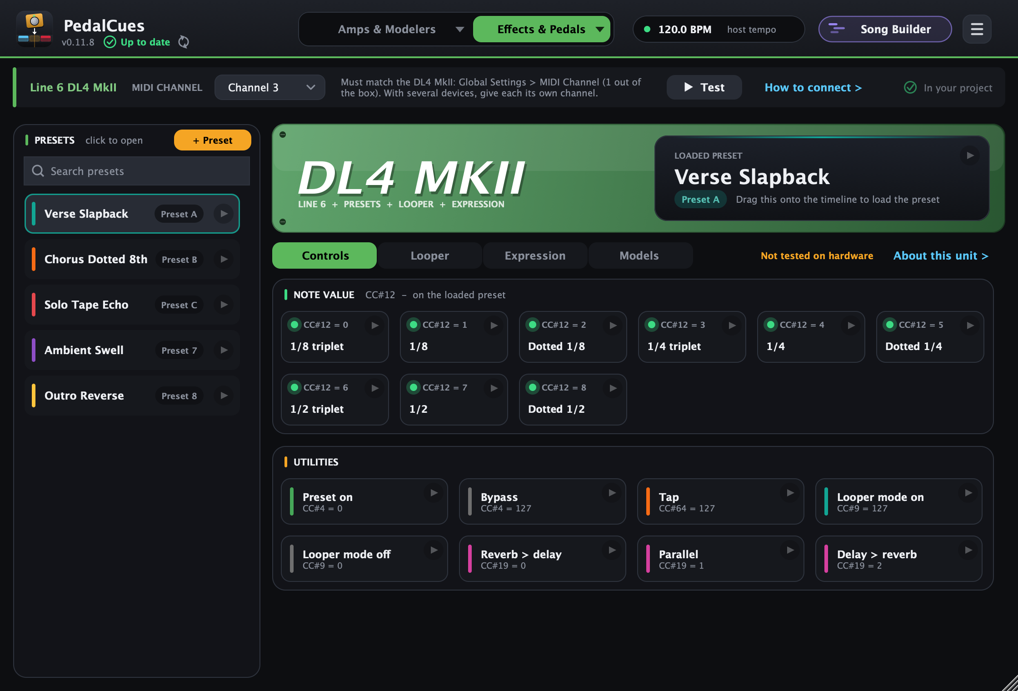Toggle the green dot on CC#12 = 4

click(x=771, y=325)
